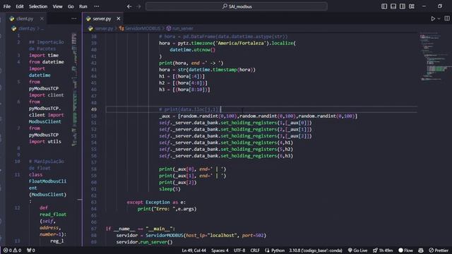Click the client.py minimap
The width and height of the screenshot is (452, 254).
coord(74,90)
